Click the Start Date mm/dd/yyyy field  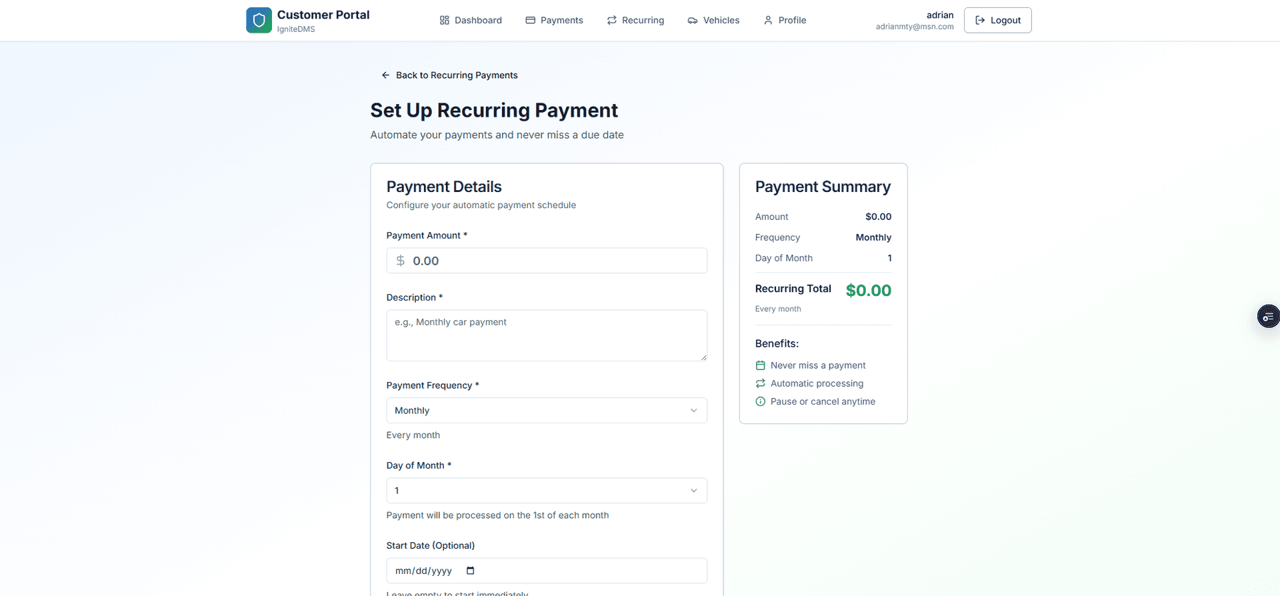tap(547, 571)
